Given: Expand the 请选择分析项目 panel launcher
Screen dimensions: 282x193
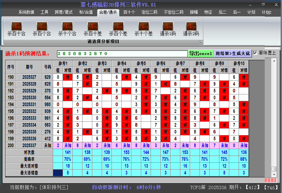Looking at the screenshot, I should coord(200,42).
